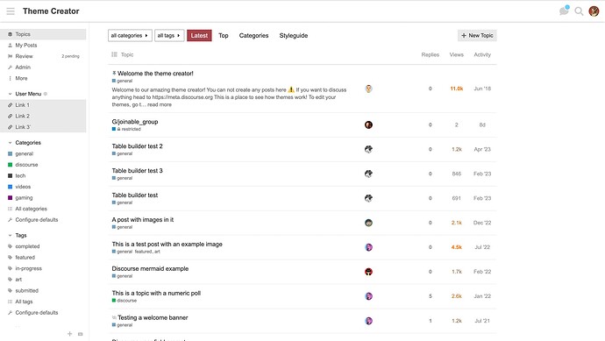Image resolution: width=605 pixels, height=341 pixels.
Task: Select the tech category in sidebar
Action: [x=43, y=175]
